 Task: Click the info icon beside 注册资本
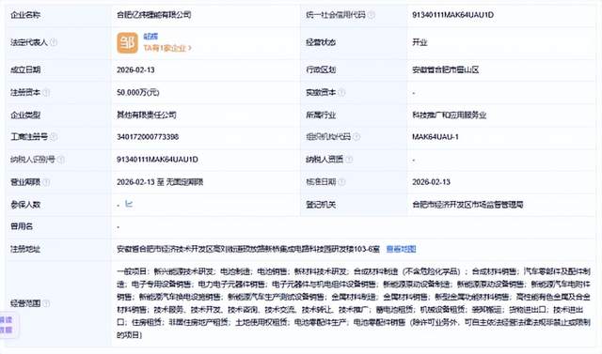coord(46,92)
